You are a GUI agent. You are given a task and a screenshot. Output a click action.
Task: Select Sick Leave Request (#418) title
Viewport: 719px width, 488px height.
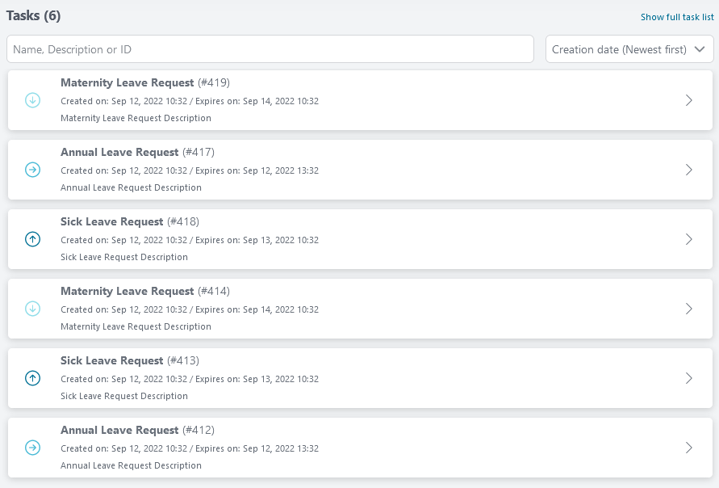click(x=130, y=221)
